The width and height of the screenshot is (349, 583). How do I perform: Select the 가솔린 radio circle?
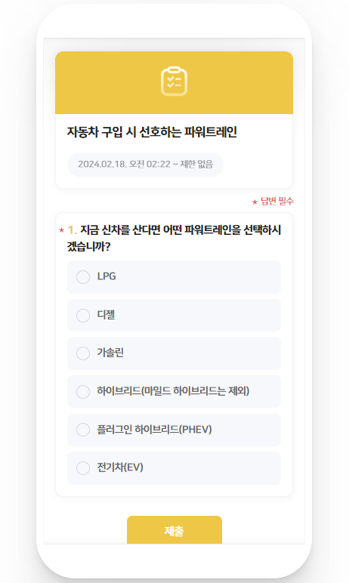point(83,353)
